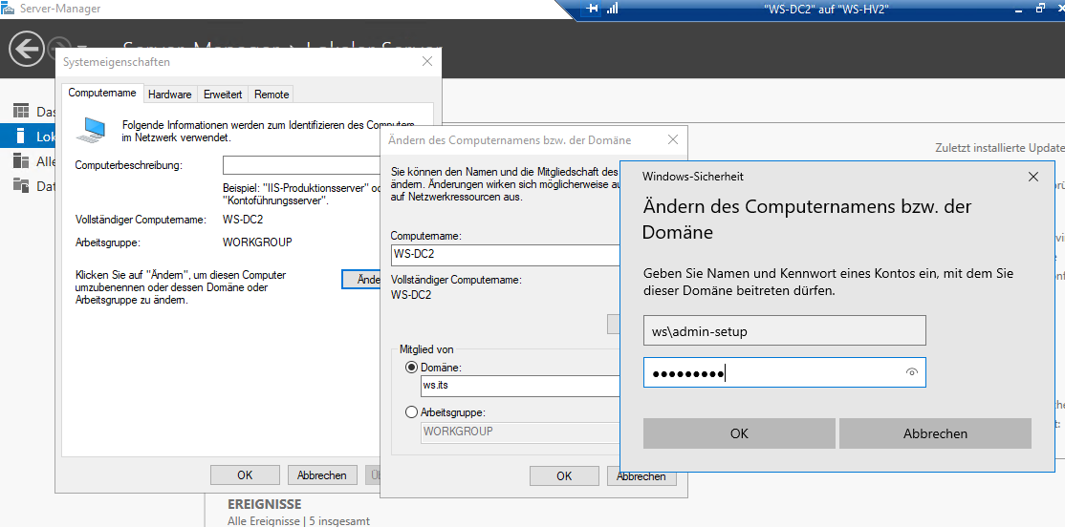Click OK in the Ändern des Computernamens dialog

564,476
